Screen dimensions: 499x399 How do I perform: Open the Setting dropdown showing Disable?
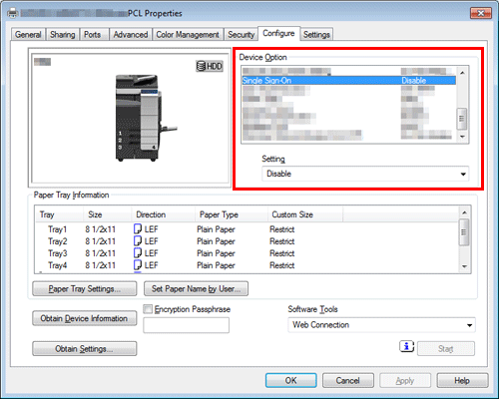coord(365,174)
